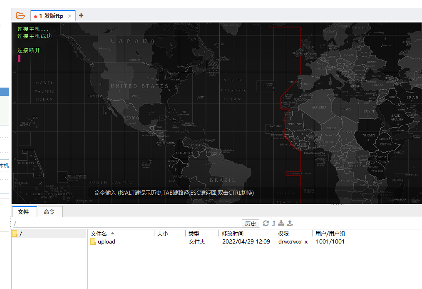
Task: Open a new session with the plus icon
Action: [x=81, y=15]
